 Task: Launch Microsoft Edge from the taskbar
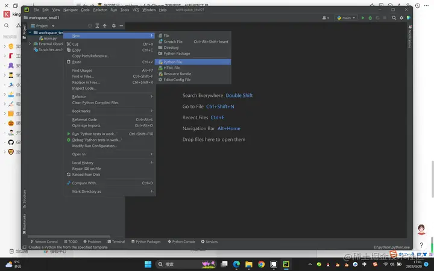[x=236, y=264]
